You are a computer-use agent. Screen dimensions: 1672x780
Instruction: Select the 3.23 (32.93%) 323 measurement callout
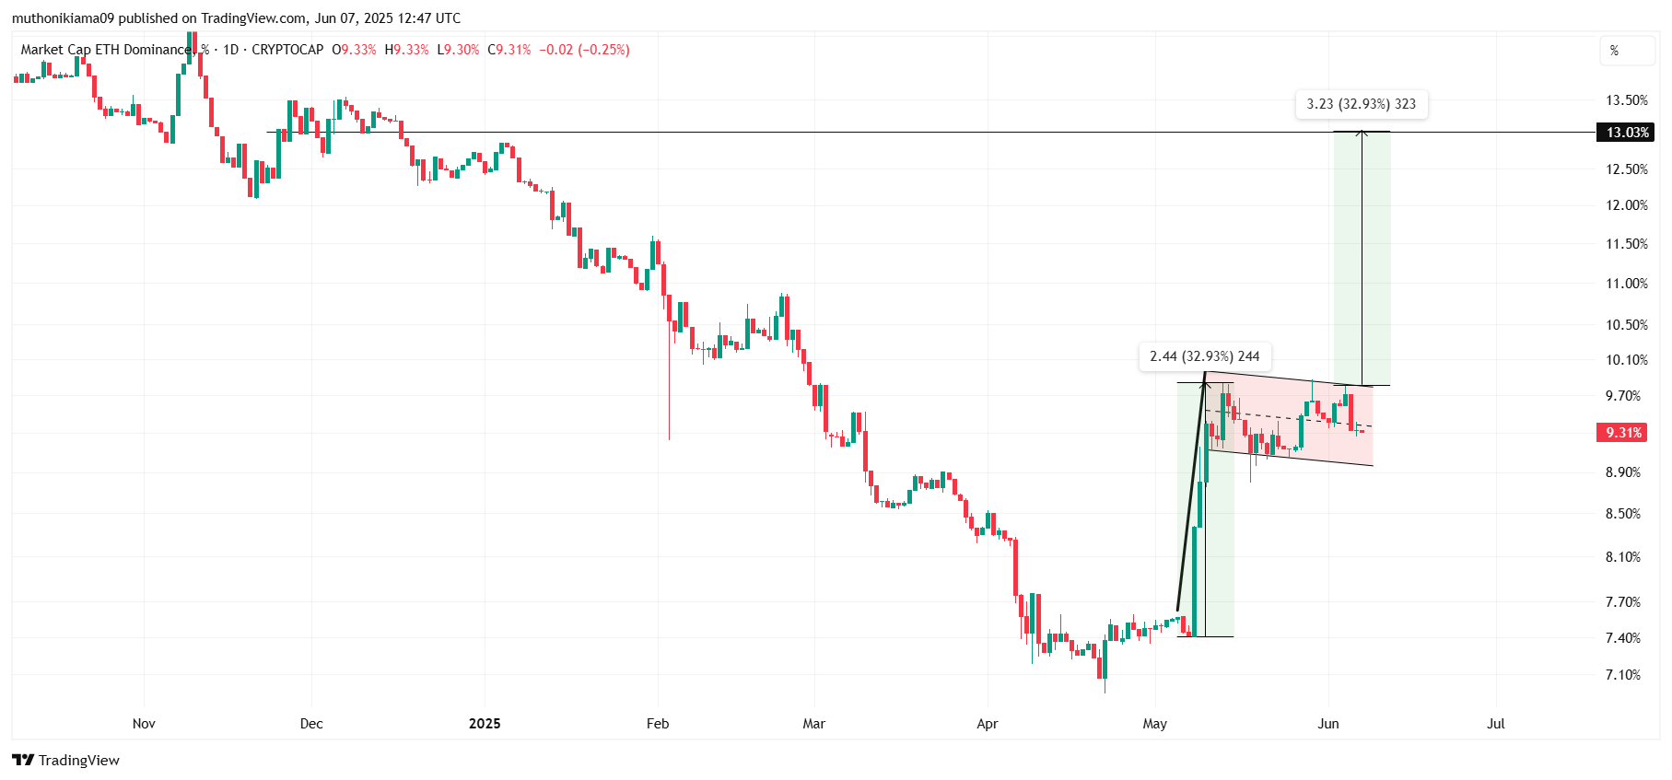(x=1362, y=104)
